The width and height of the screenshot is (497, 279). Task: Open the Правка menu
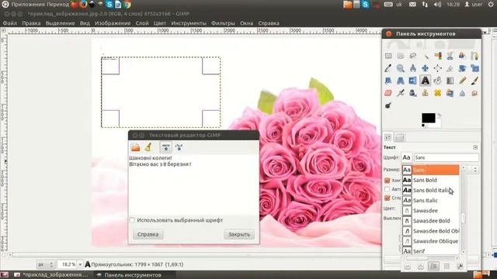[31, 23]
